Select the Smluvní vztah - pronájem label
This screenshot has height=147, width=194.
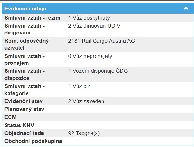pyautogui.click(x=25, y=59)
